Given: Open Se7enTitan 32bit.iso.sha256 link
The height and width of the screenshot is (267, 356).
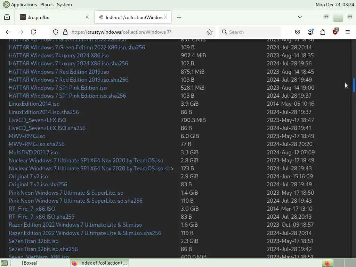Looking at the screenshot, I should point(43,249).
